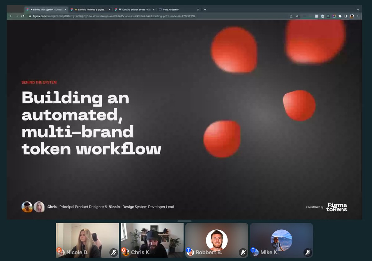Close the Behind The System tab

(x=65, y=10)
